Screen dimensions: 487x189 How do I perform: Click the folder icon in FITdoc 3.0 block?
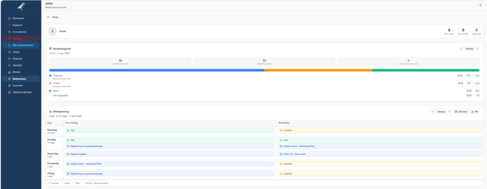coord(282,154)
